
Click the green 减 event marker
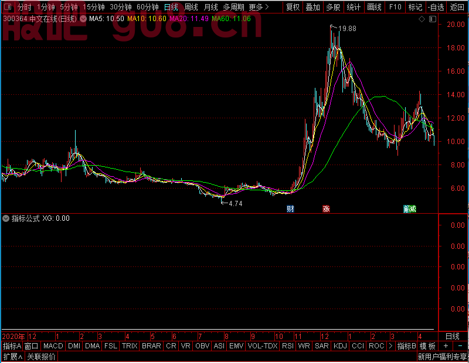click(413, 209)
